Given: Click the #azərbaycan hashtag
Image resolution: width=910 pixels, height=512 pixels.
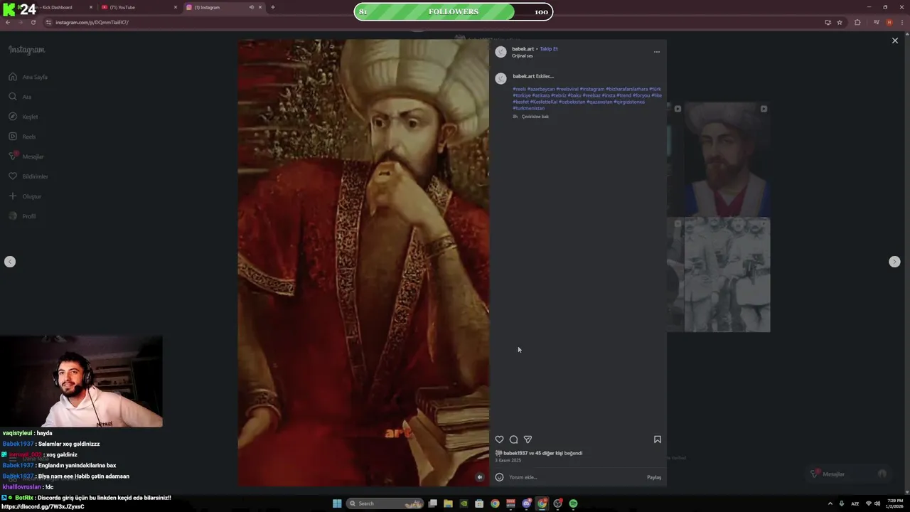Looking at the screenshot, I should 541,90.
